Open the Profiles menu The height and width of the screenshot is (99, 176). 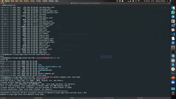[38, 1]
